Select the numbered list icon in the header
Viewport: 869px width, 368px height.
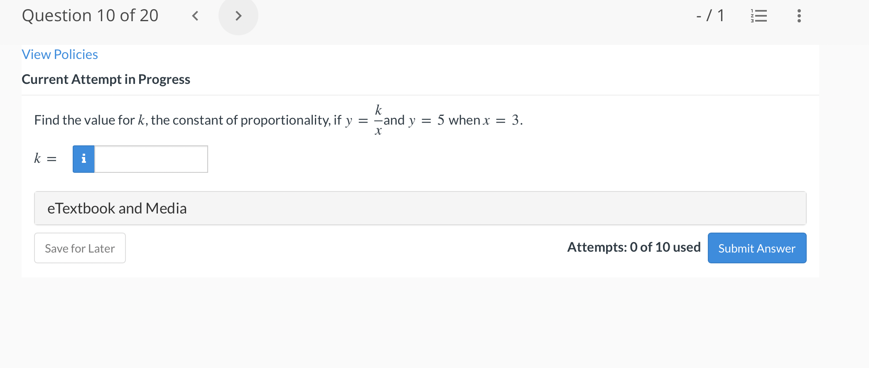(759, 15)
